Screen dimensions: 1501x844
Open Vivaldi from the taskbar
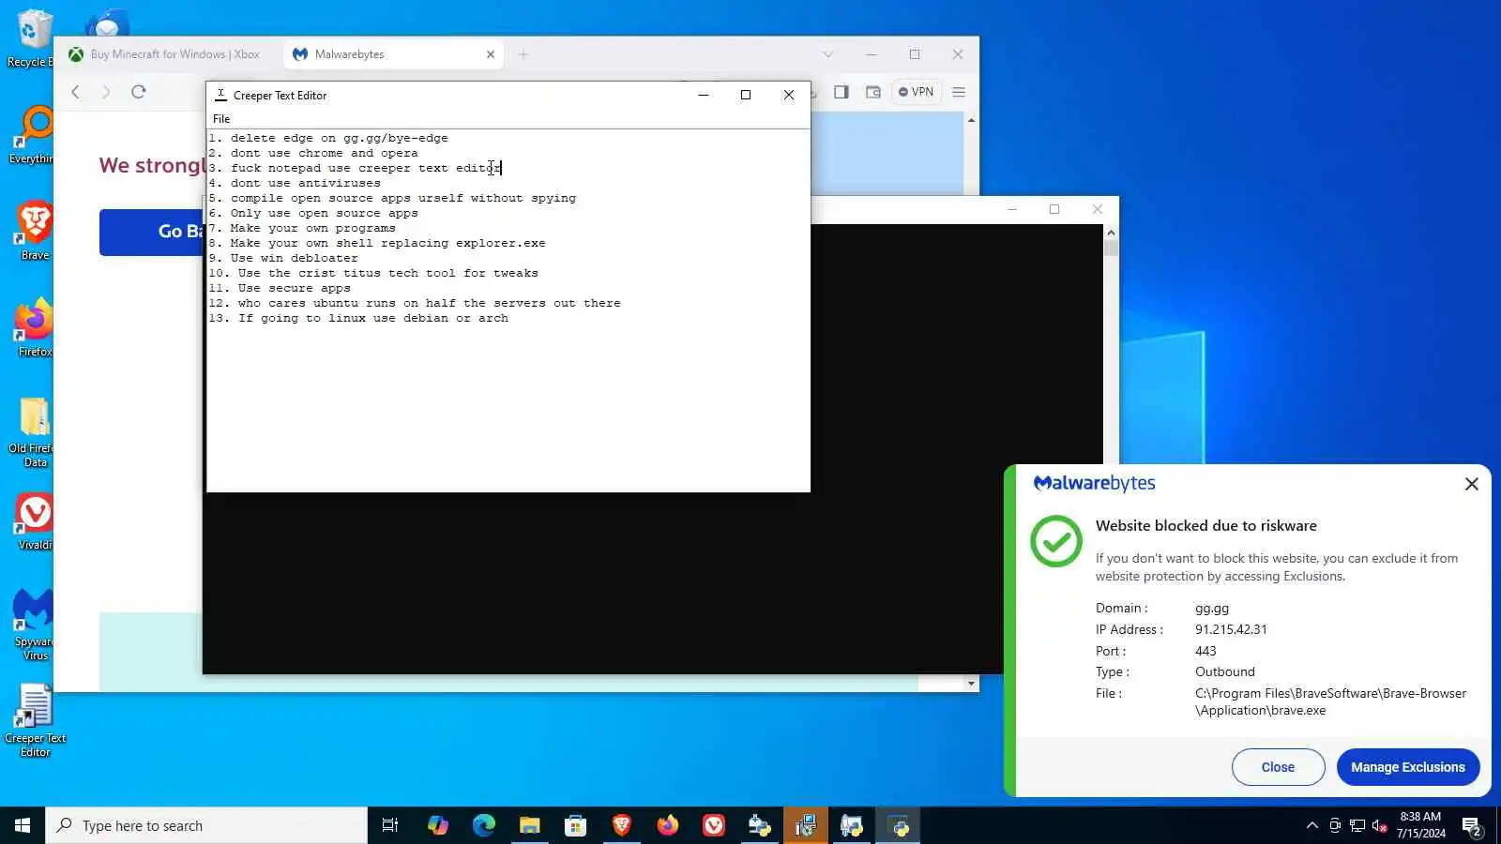click(714, 825)
